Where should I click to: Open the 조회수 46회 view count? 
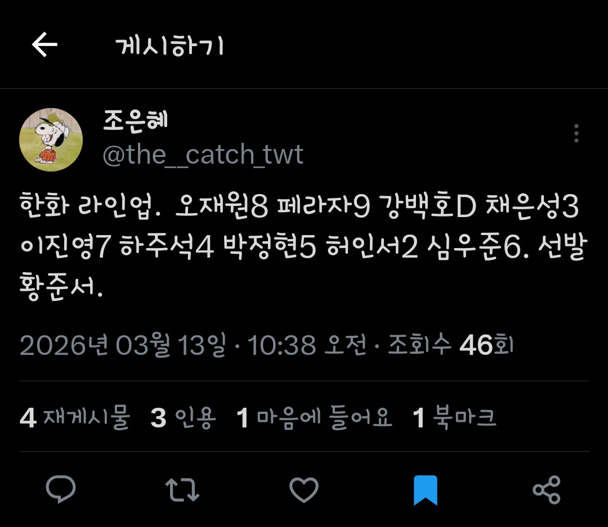(450, 344)
